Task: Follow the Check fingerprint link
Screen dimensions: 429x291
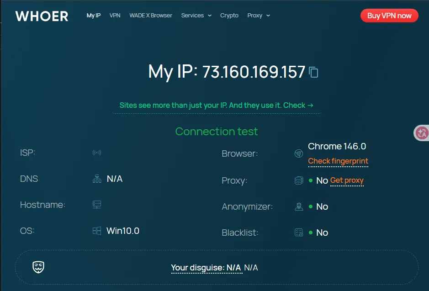Action: click(x=338, y=161)
